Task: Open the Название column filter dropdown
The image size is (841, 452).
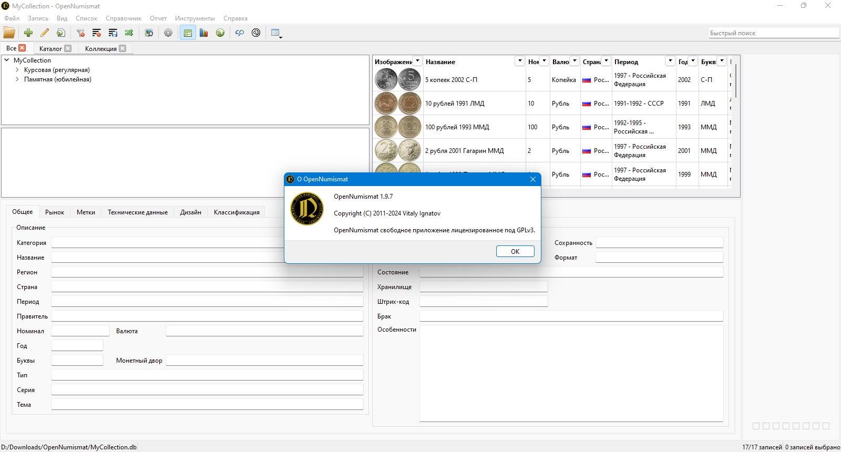Action: 520,61
